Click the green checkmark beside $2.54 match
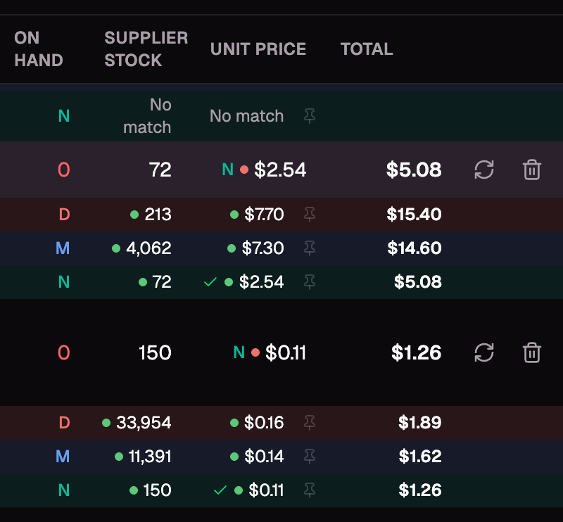 [210, 282]
